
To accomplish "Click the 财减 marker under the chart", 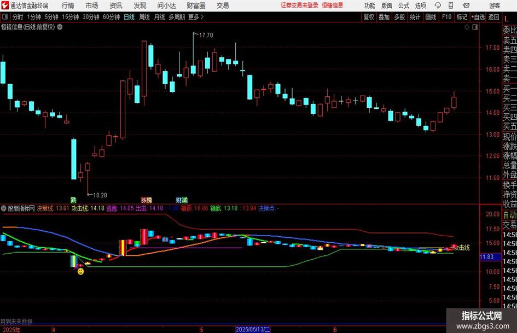I will pyautogui.click(x=182, y=200).
